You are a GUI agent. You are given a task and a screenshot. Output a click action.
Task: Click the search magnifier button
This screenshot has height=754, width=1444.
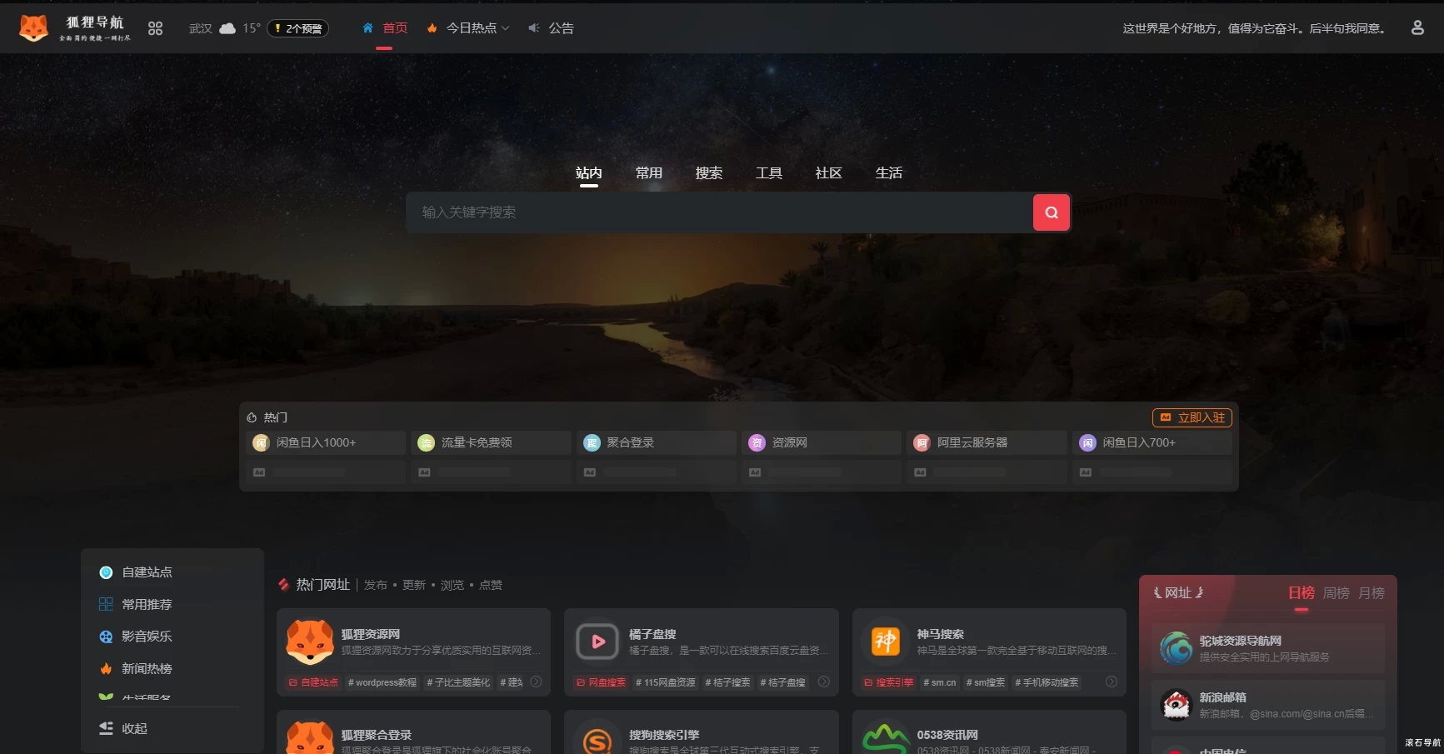tap(1051, 212)
